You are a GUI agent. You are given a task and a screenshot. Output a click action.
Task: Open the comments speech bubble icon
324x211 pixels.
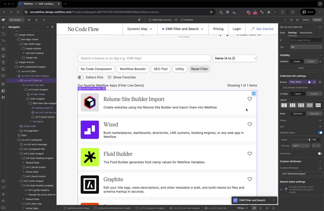click(297, 20)
